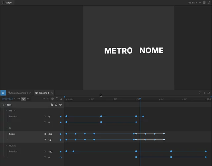Expand the timeline panel to full size
Image resolution: width=212 pixels, height=166 pixels.
coord(209,93)
